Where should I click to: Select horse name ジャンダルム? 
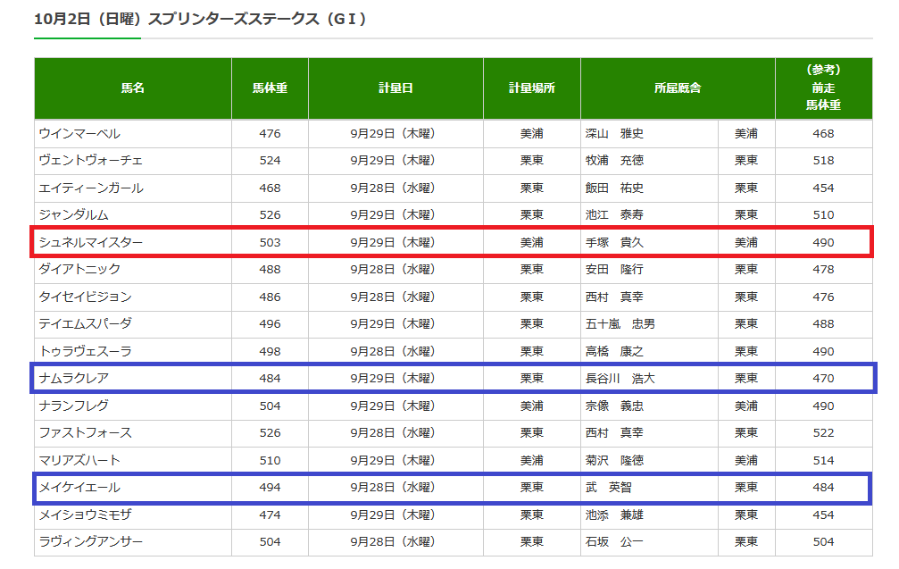click(74, 215)
